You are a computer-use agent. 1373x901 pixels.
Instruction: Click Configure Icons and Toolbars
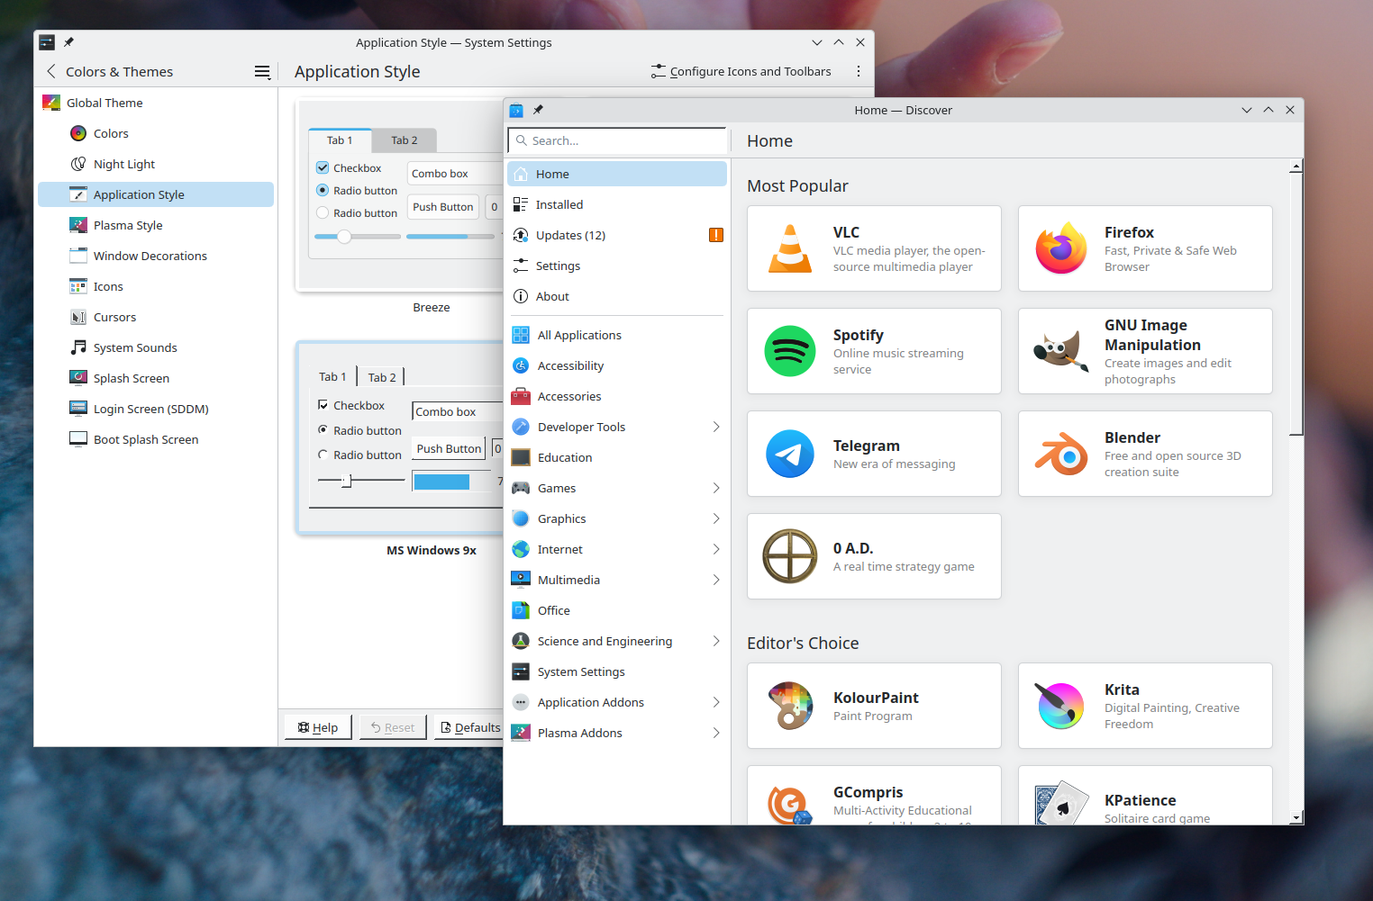(x=741, y=71)
